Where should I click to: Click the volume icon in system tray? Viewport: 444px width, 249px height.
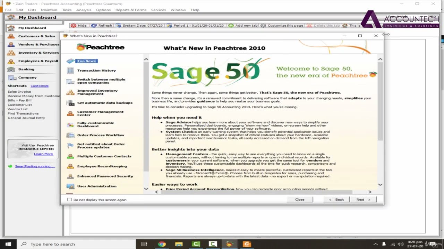coord(401,244)
